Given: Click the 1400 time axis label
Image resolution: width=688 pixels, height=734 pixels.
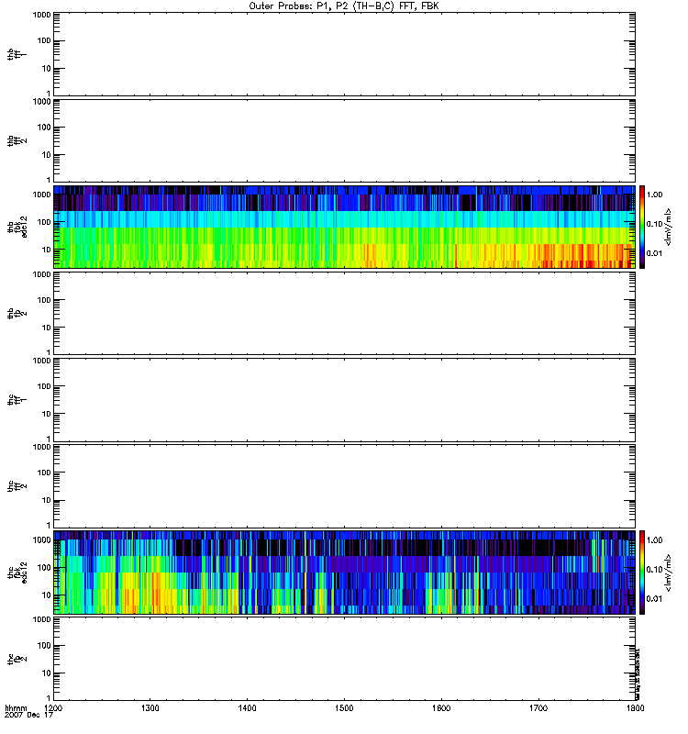Looking at the screenshot, I should [247, 707].
